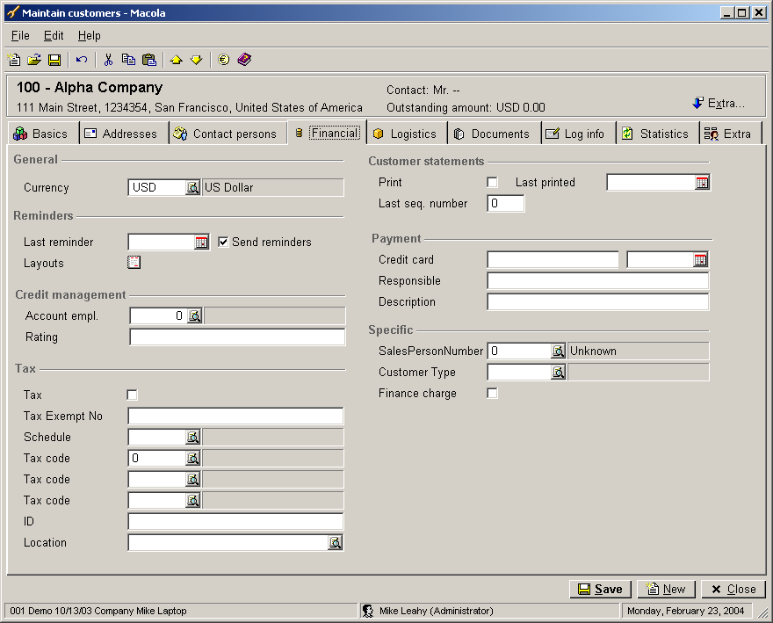Screen dimensions: 773x623
Task: Open the Last reminder calendar icon
Action: pos(201,243)
